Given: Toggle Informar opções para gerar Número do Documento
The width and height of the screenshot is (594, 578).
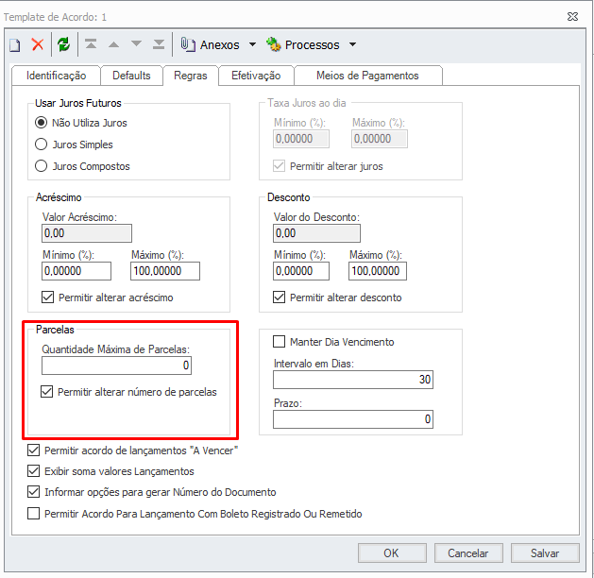Looking at the screenshot, I should [x=33, y=492].
